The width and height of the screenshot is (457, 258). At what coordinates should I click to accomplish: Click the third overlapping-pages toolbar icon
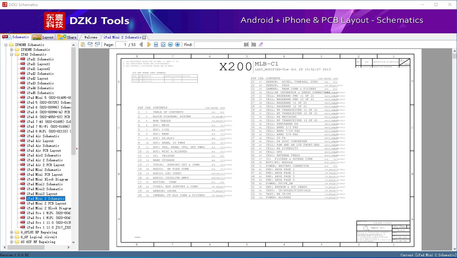pos(97,44)
